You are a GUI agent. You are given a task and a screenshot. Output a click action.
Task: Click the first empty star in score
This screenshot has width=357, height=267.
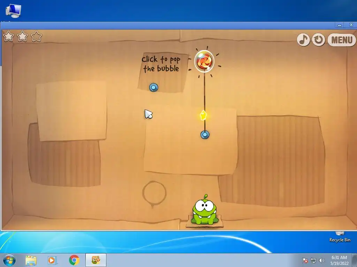(x=9, y=36)
